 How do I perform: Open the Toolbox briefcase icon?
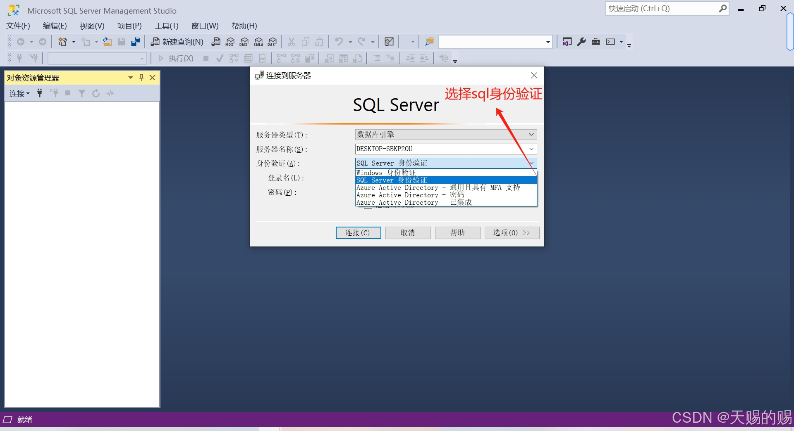click(x=596, y=42)
